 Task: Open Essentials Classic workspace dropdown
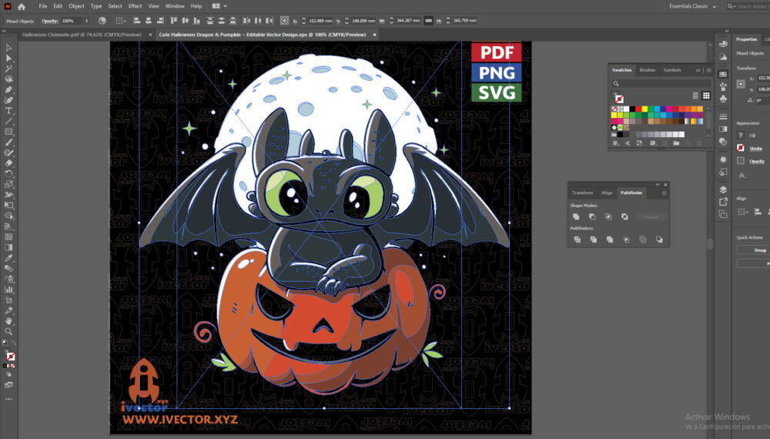(693, 6)
